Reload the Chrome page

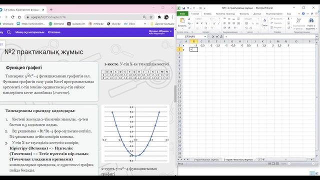point(12,17)
